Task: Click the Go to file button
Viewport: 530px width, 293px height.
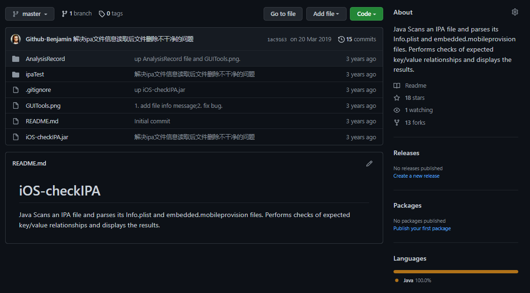Action: click(x=283, y=14)
